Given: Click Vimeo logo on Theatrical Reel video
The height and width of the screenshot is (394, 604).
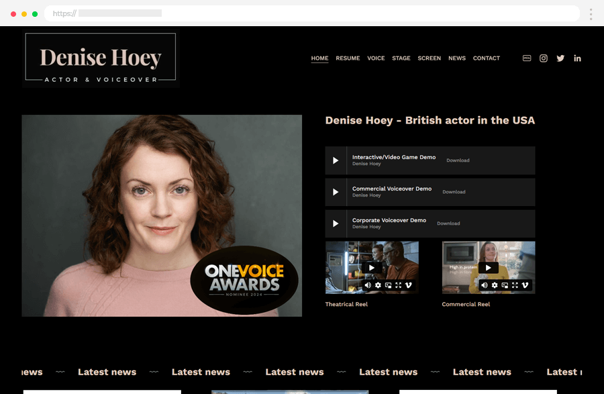Looking at the screenshot, I should pos(408,285).
